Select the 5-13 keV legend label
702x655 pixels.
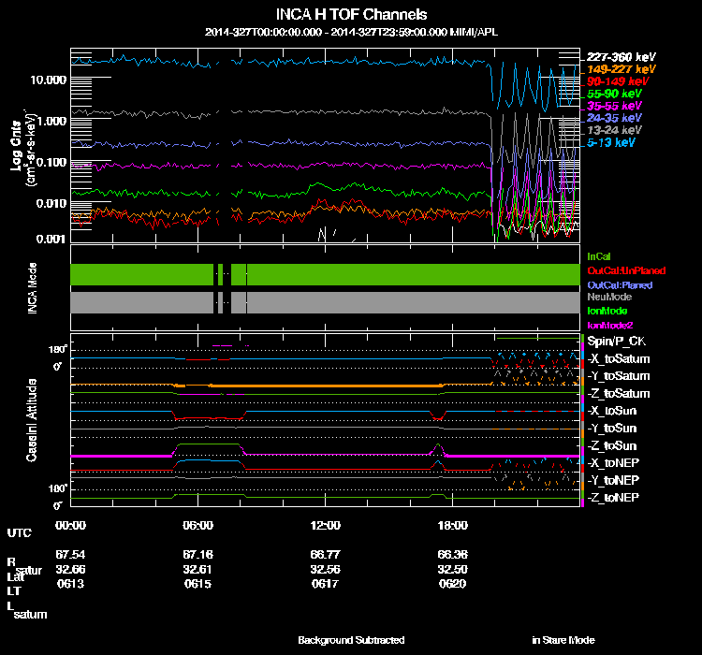tap(612, 142)
